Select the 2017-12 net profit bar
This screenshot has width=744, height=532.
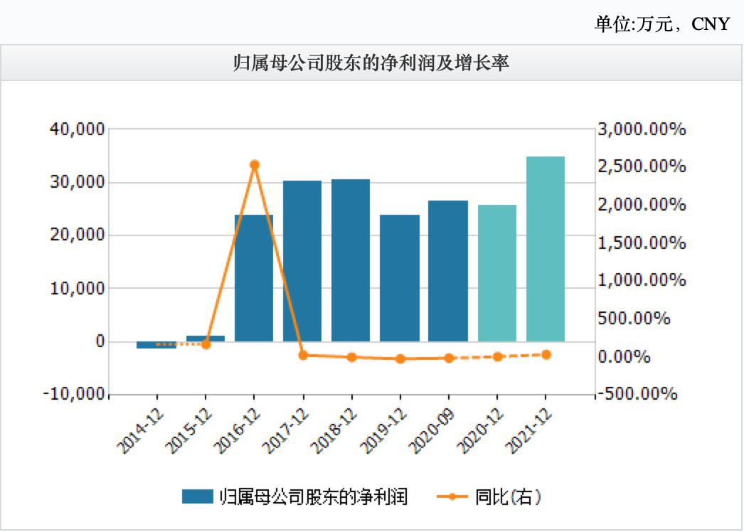click(x=302, y=261)
